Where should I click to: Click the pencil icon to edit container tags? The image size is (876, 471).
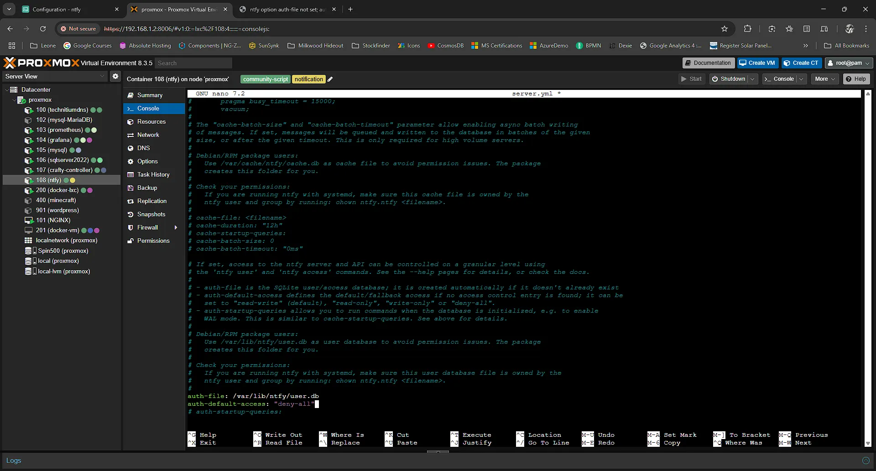click(330, 79)
